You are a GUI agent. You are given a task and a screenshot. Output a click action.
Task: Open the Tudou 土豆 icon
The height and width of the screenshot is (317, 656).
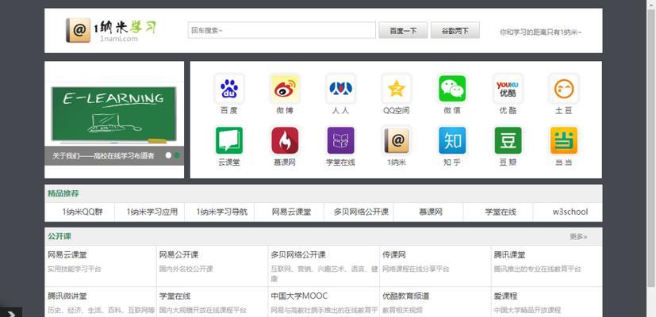coord(563,89)
